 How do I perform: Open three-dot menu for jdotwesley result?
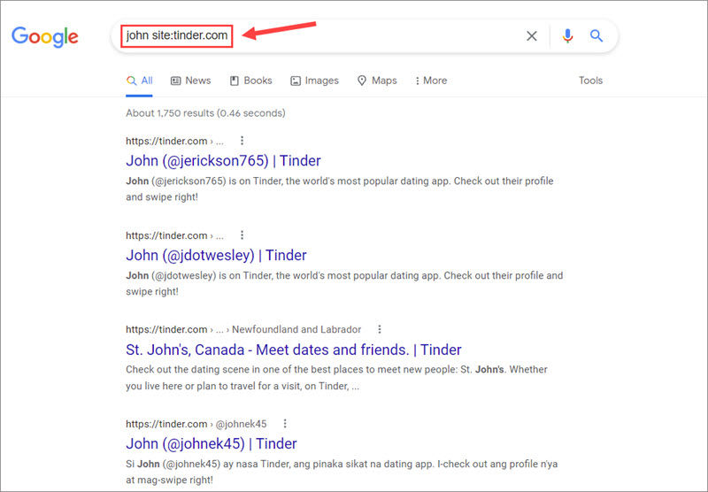(242, 235)
